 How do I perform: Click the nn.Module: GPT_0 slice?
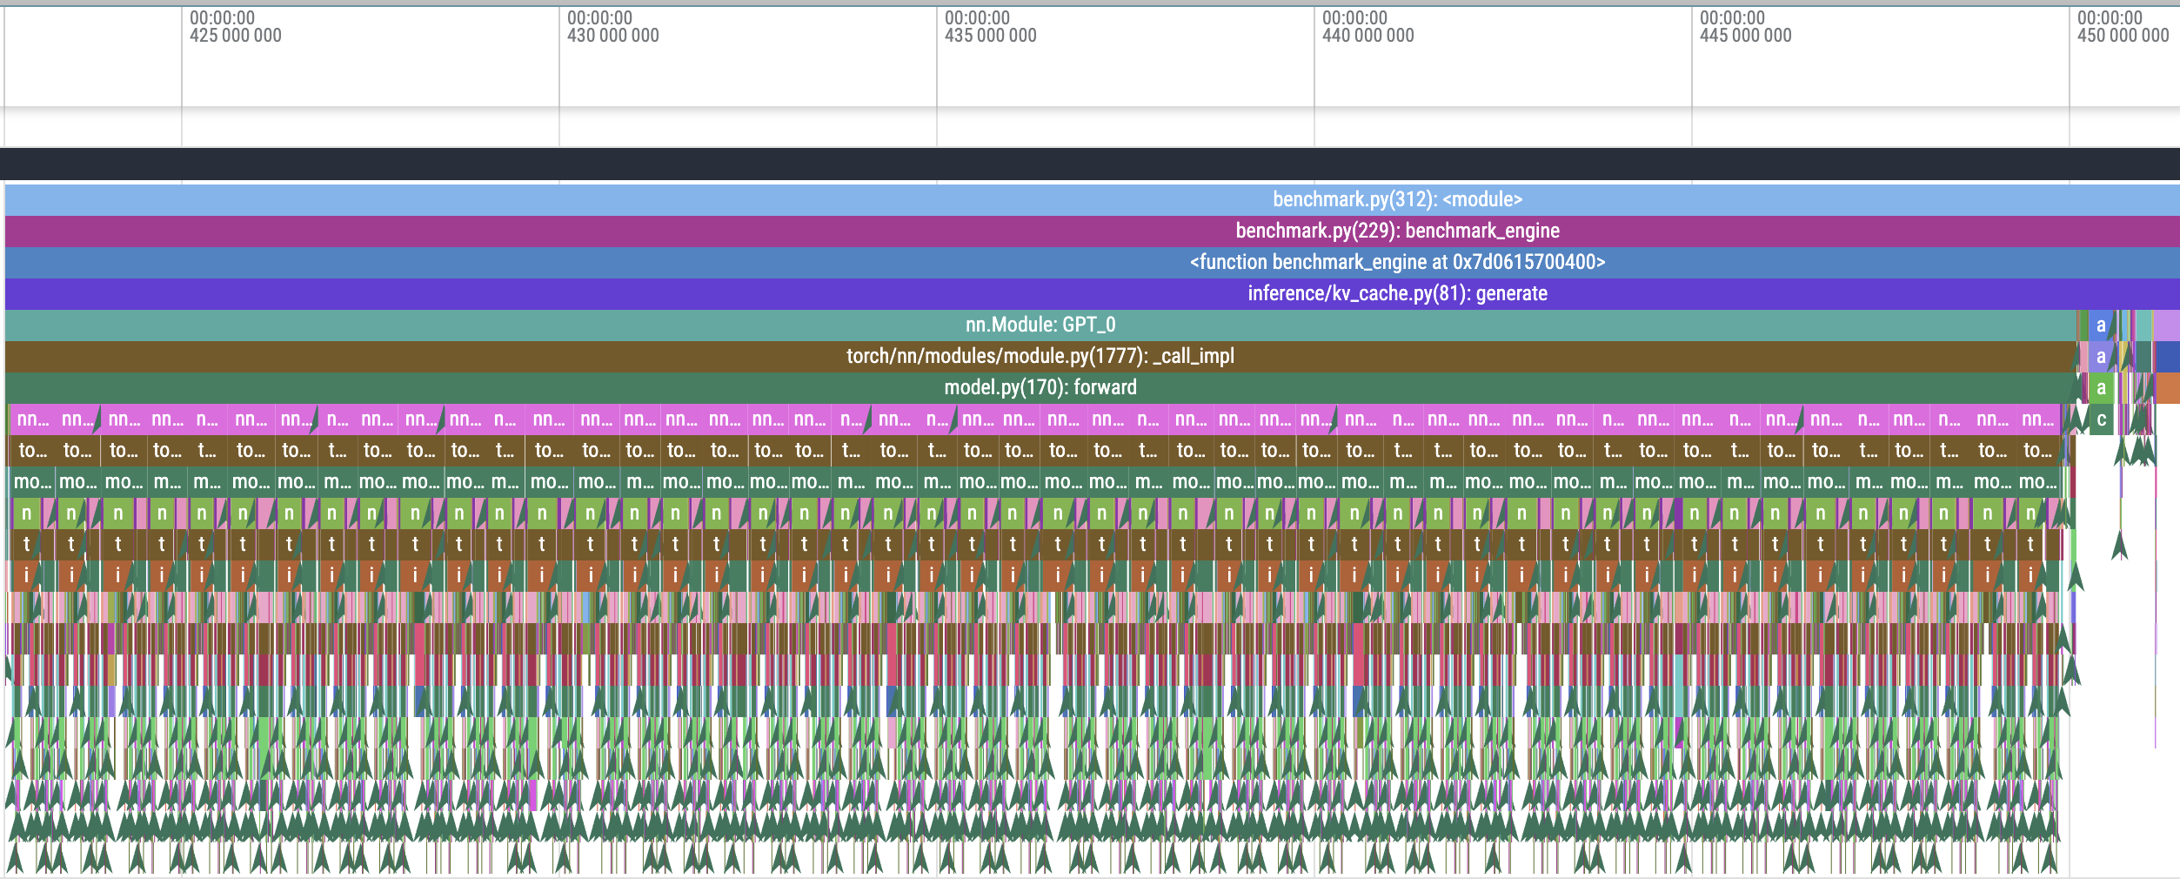[1044, 325]
